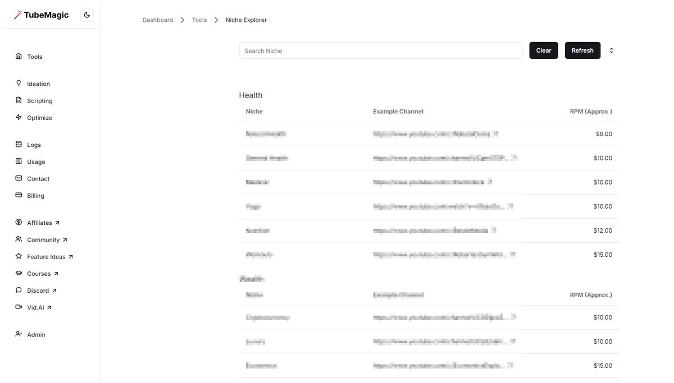Open the Contact page

pyautogui.click(x=38, y=179)
